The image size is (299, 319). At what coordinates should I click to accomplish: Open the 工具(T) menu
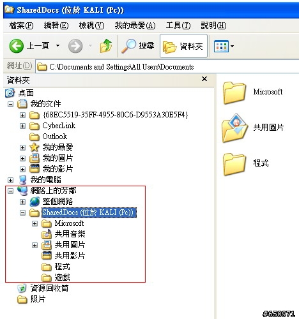(178, 26)
